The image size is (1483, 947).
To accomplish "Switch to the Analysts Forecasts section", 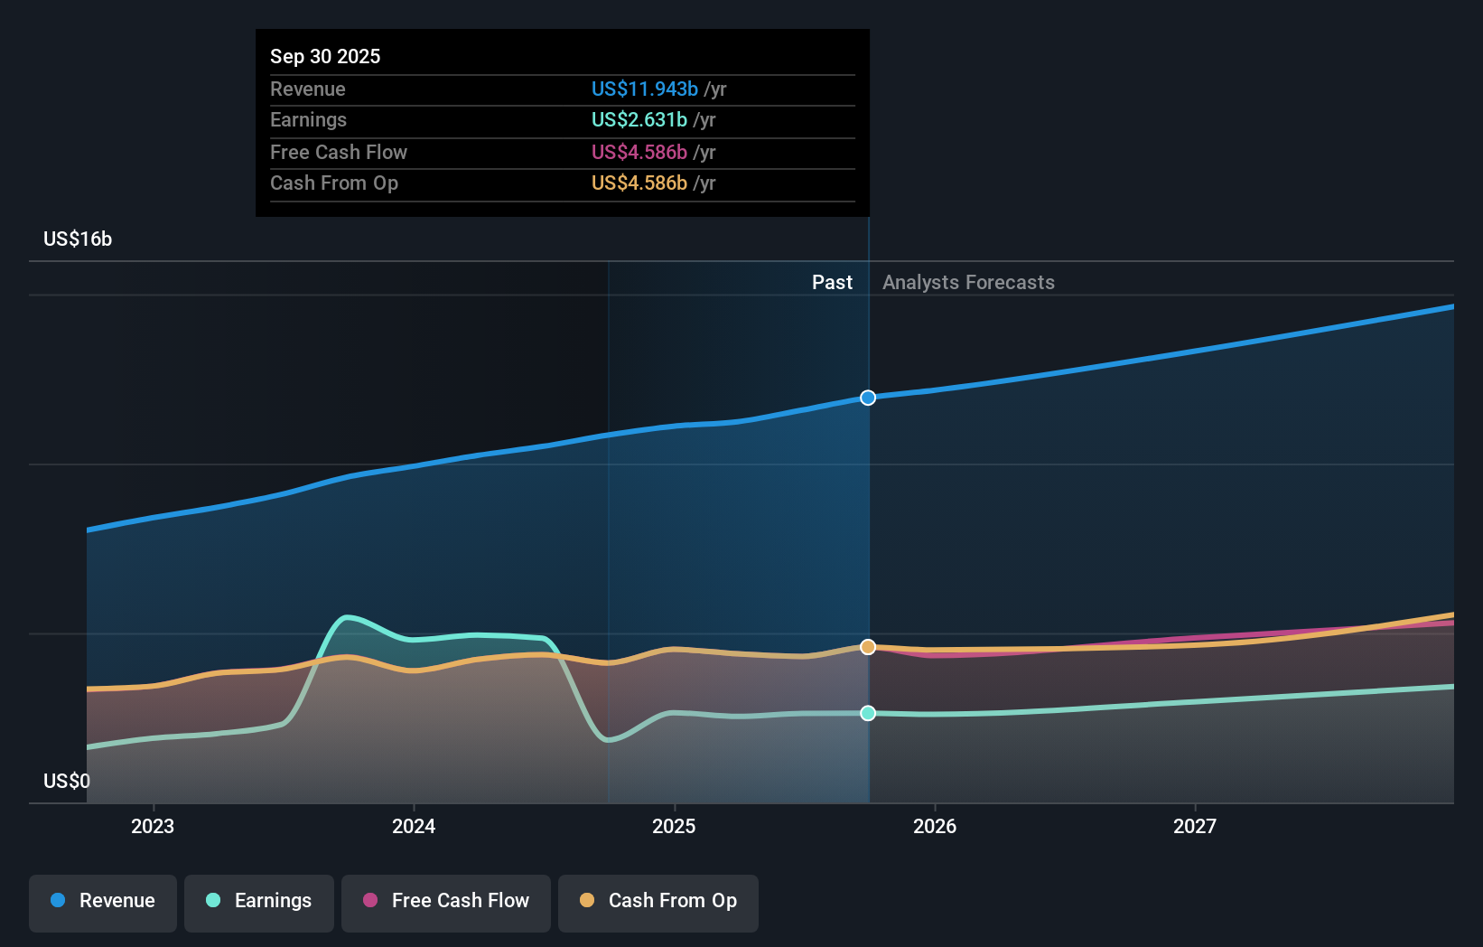I will click(x=968, y=282).
